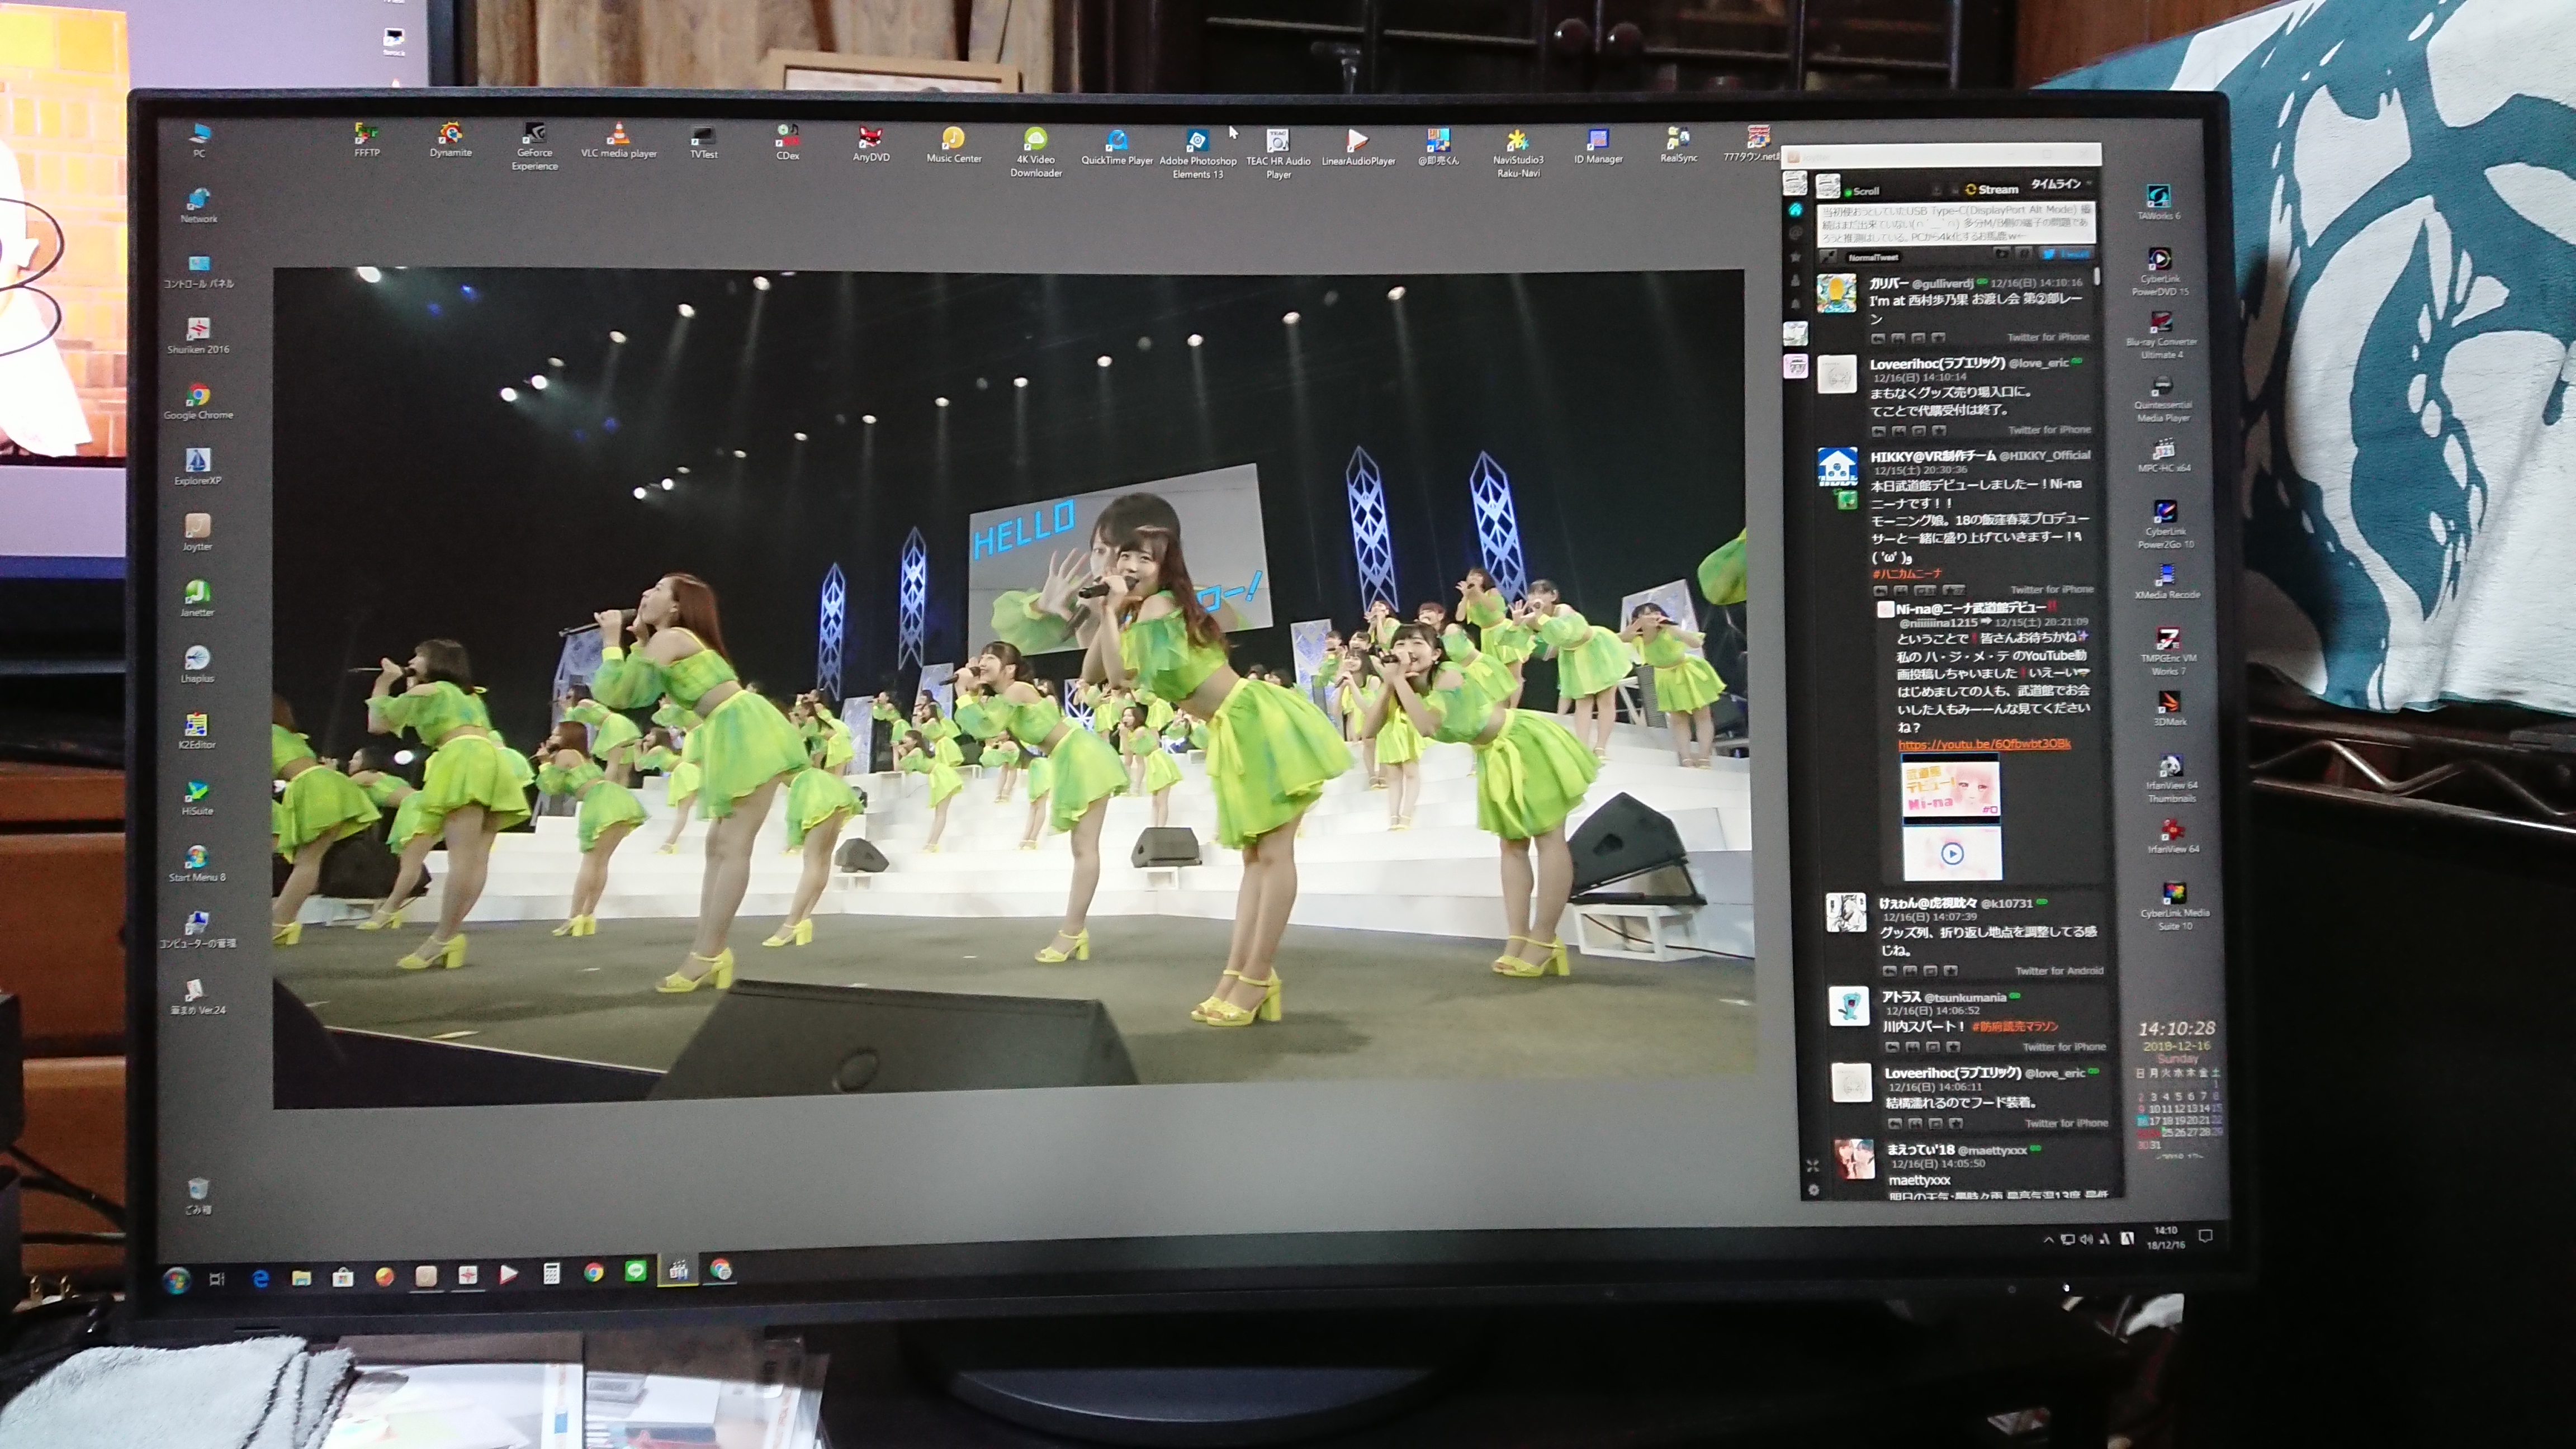Launch TMPGEnc VM Works 7 icon
Screen dimensions: 2576x1449
(2168, 652)
